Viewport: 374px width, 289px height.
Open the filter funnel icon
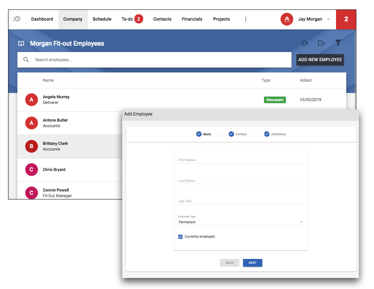click(338, 43)
